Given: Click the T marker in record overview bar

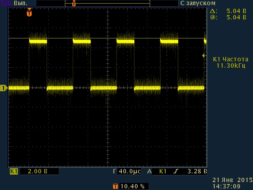Looking at the screenshot, I should pos(74,3).
